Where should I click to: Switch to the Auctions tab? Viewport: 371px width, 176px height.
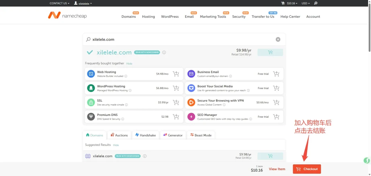pyautogui.click(x=119, y=135)
